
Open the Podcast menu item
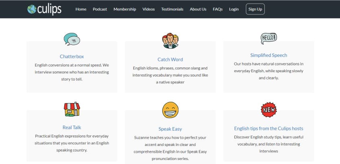click(x=100, y=9)
